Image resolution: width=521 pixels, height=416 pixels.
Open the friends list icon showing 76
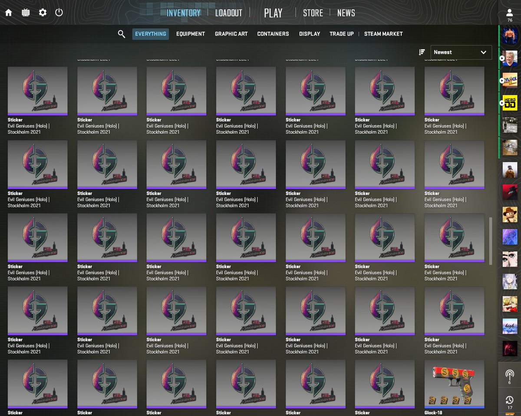510,15
